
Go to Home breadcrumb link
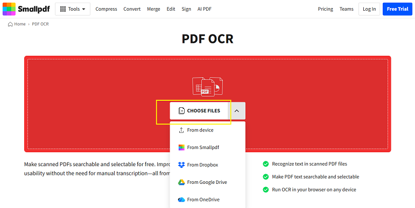(20, 24)
